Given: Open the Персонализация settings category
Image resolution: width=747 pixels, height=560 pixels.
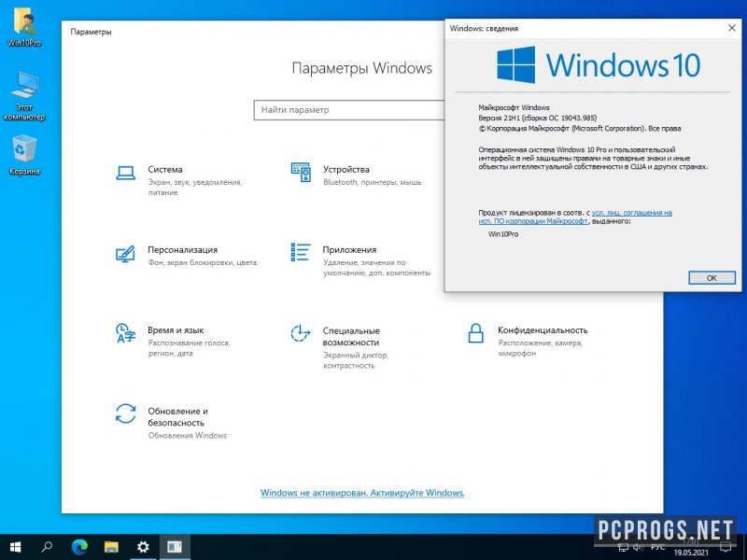Looking at the screenshot, I should pyautogui.click(x=186, y=255).
